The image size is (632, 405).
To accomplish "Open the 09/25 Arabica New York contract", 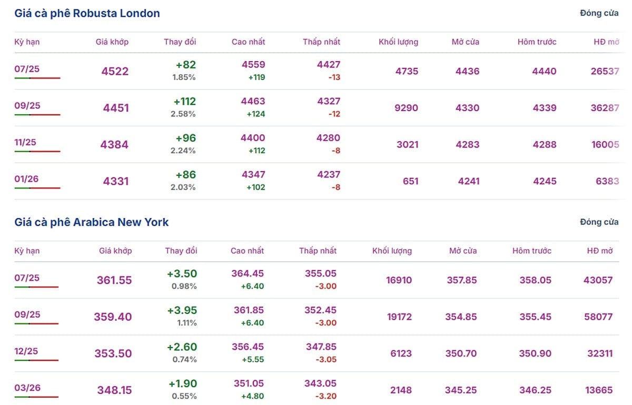I will (x=27, y=314).
